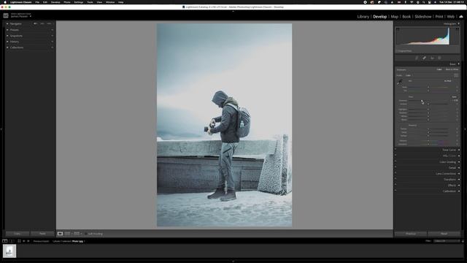Open the Develop menu in menu bar
This screenshot has height=263, width=467.
[55, 2]
